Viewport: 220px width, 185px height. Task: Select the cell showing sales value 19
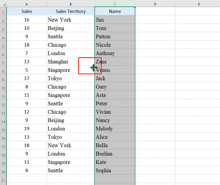(26, 128)
